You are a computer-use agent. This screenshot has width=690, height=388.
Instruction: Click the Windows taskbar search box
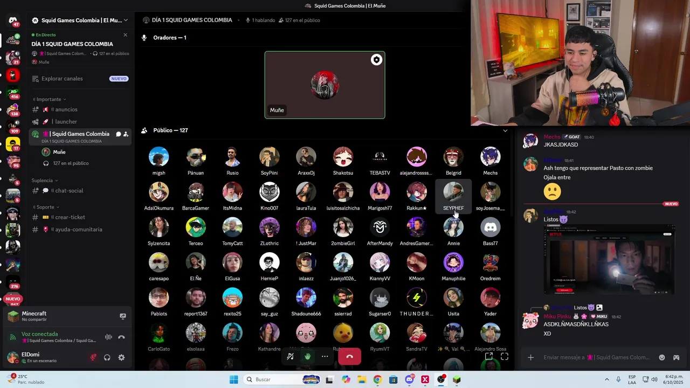coord(281,379)
